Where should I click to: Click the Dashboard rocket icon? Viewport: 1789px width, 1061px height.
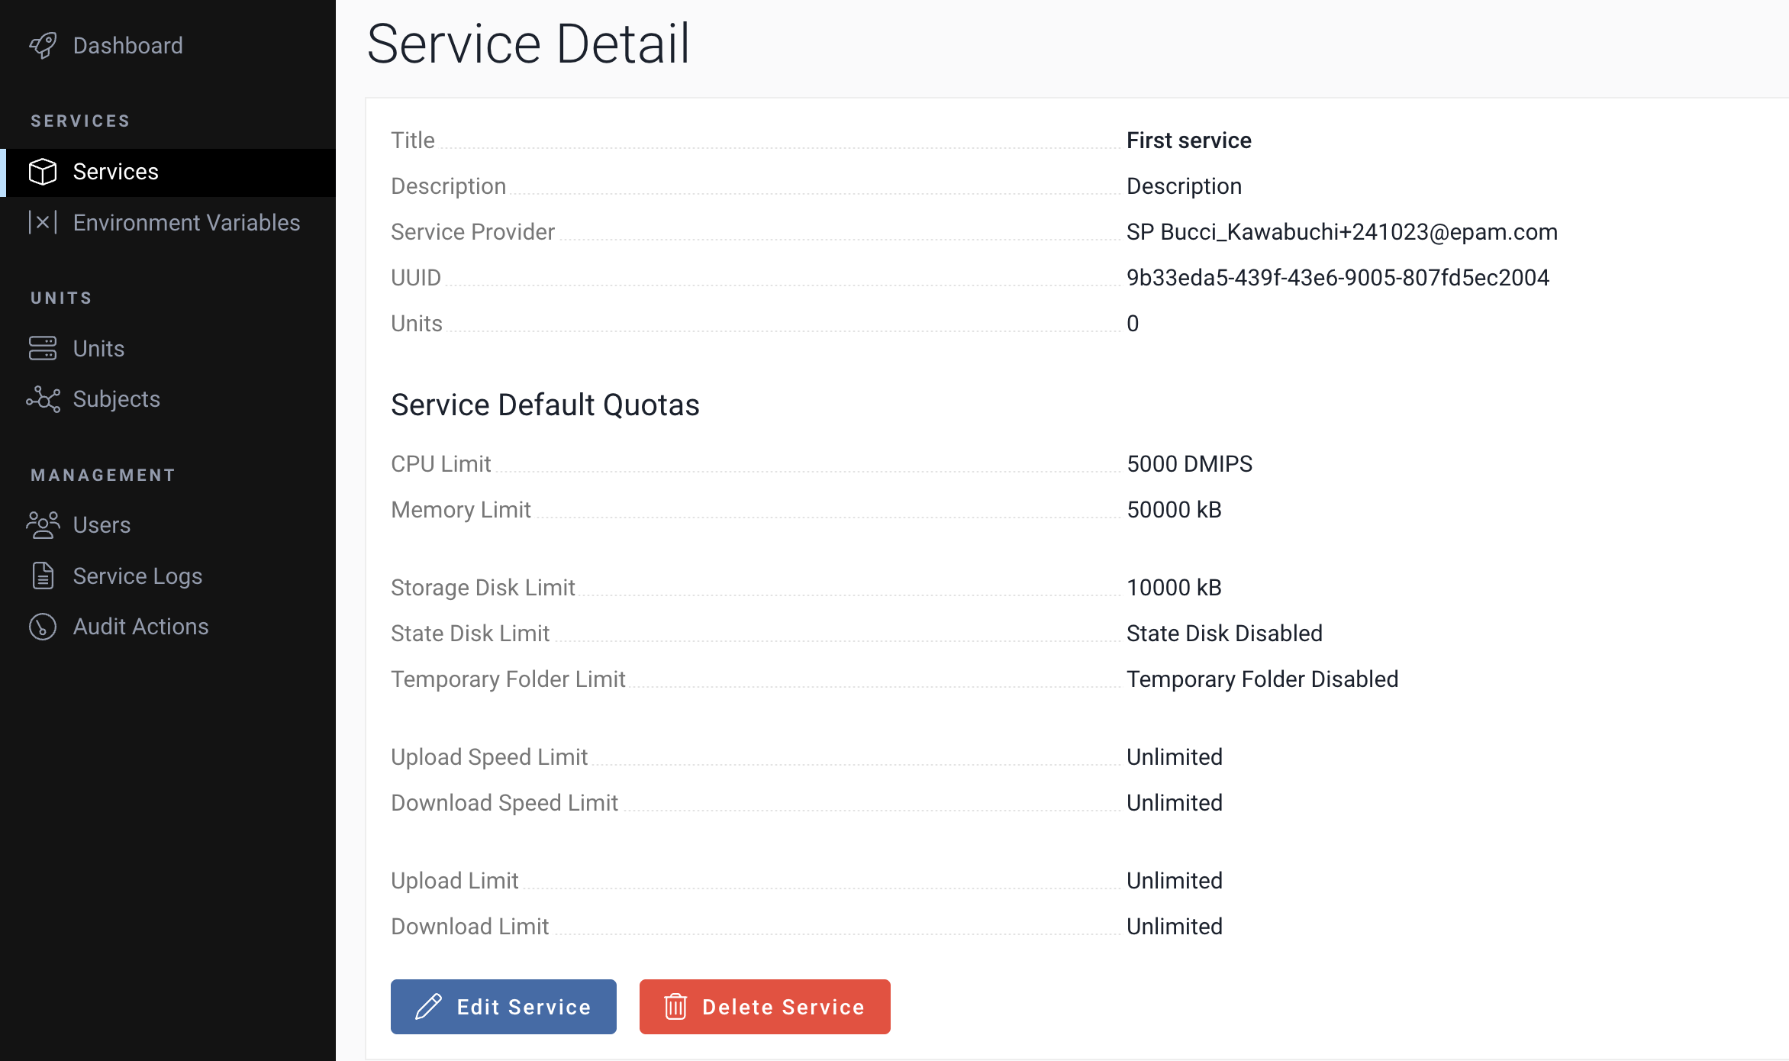click(x=43, y=46)
